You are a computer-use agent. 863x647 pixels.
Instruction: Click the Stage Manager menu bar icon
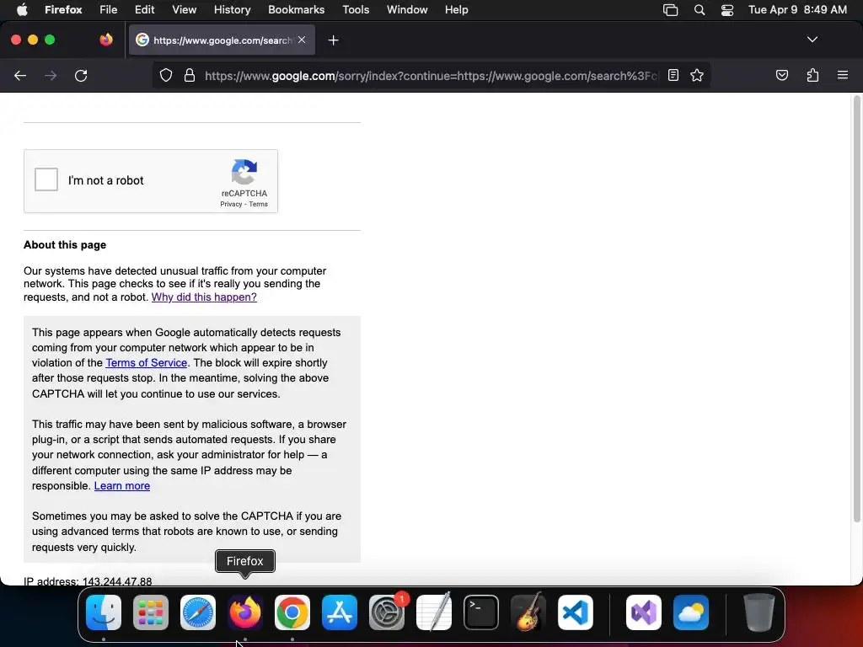(670, 10)
